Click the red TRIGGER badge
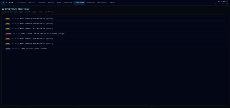 pos(8,34)
